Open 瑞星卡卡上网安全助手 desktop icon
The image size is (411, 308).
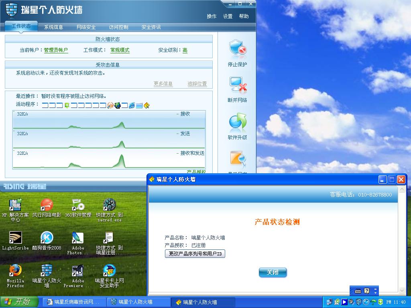point(109,271)
